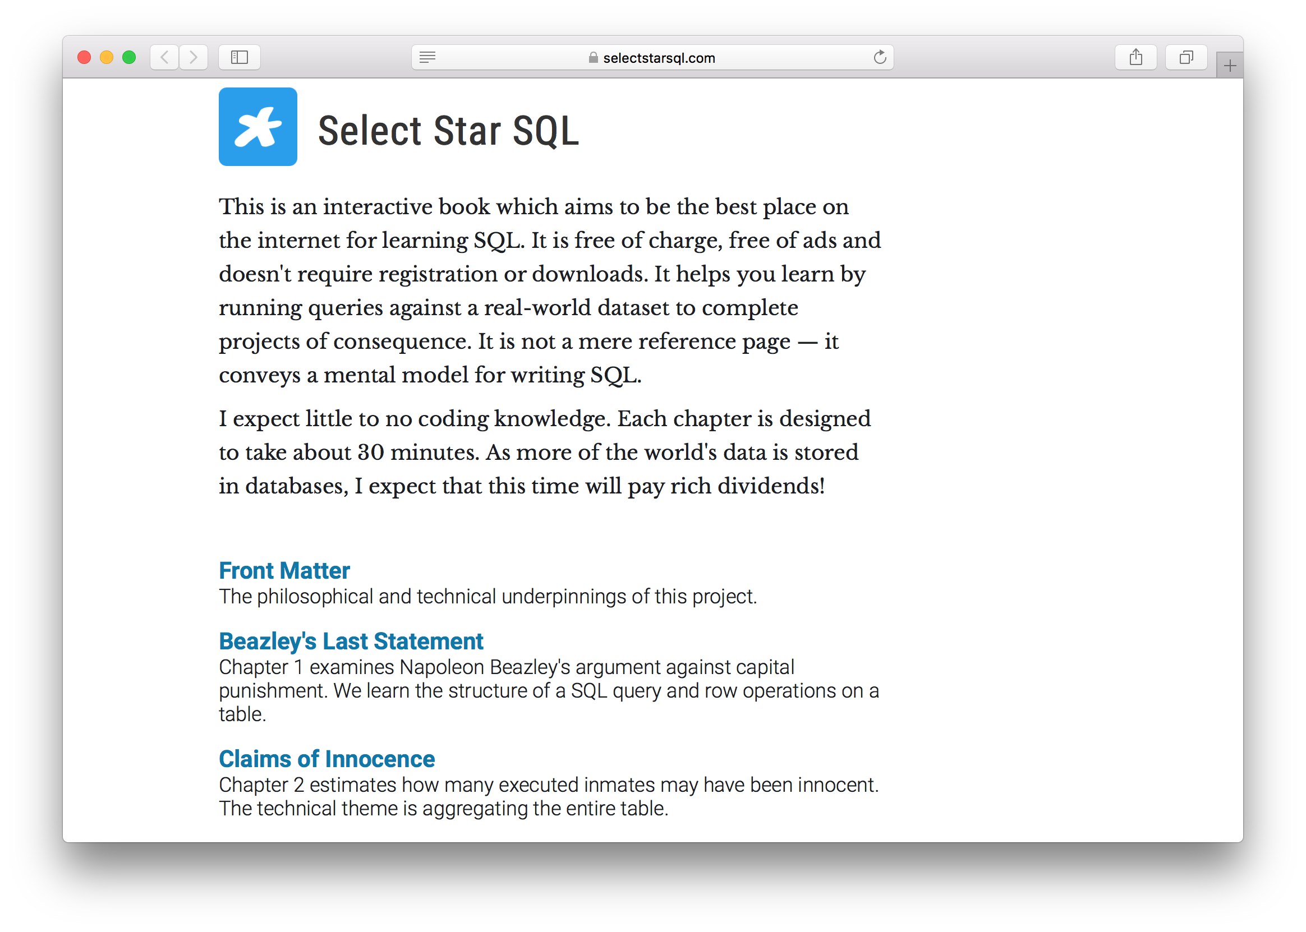Toggle the Safari sidebar button
This screenshot has height=932, width=1306.
click(x=240, y=57)
